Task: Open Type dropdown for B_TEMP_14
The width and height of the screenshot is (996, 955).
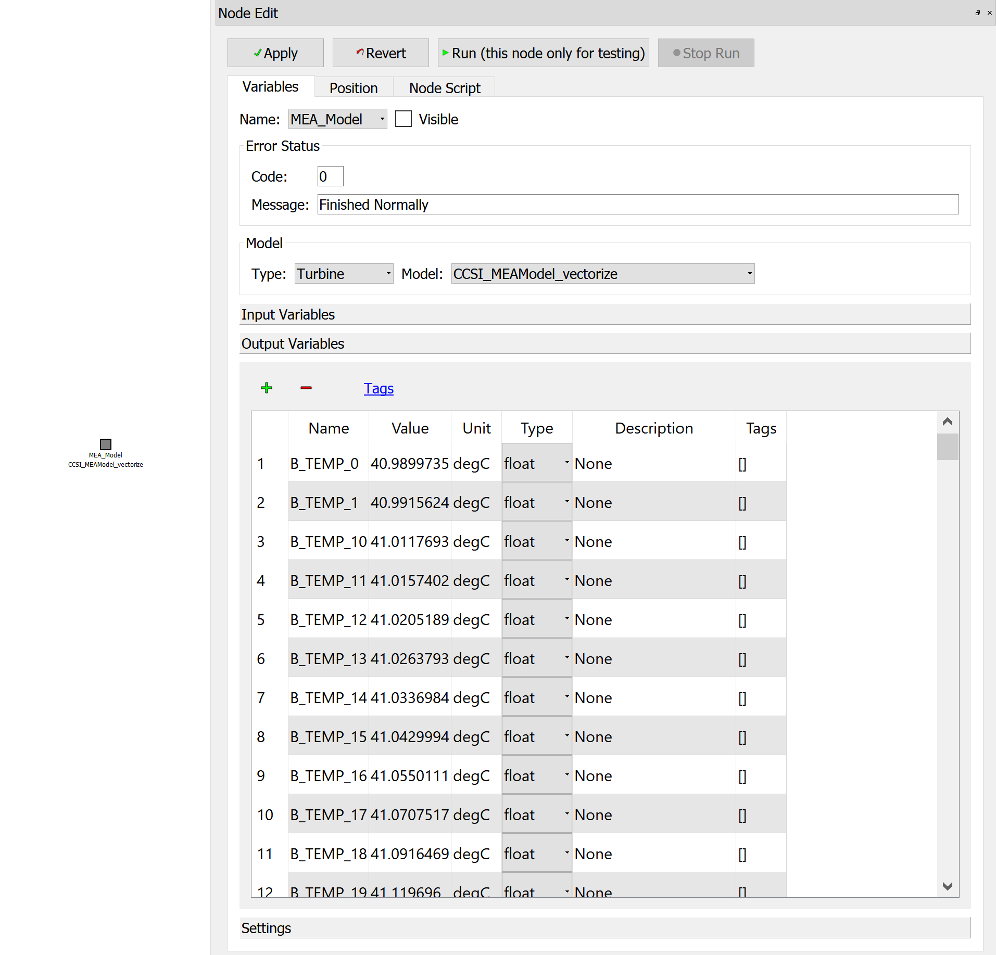Action: click(537, 697)
